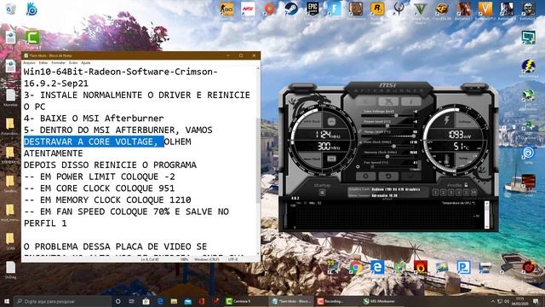This screenshot has height=307, width=545.
Task: Select the Google Chrome desktop icon
Action: pyautogui.click(x=356, y=267)
